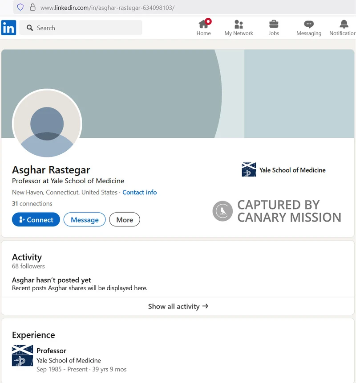Click the Connect button
The image size is (356, 383).
36,220
